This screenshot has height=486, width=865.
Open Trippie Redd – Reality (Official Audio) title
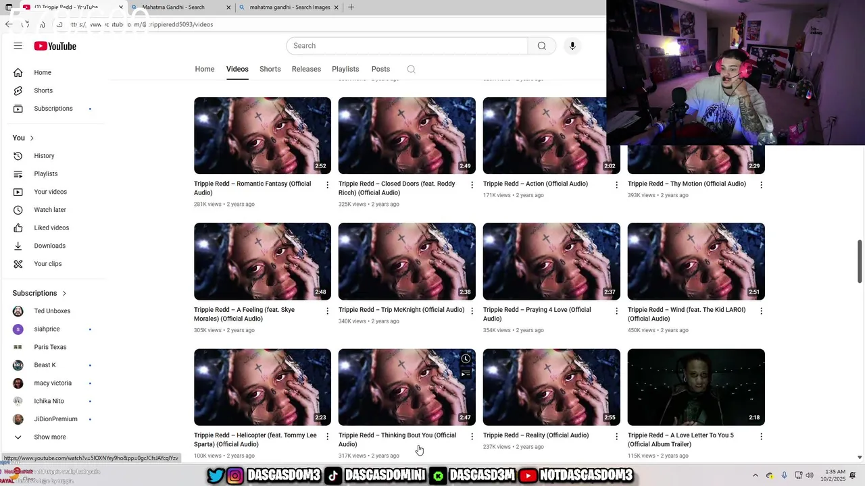pos(536,435)
